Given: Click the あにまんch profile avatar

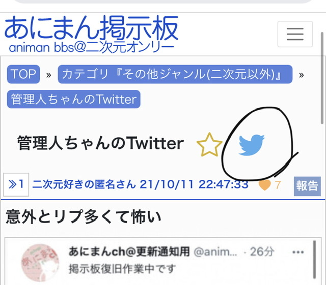Looking at the screenshot, I should pyautogui.click(x=40, y=263).
